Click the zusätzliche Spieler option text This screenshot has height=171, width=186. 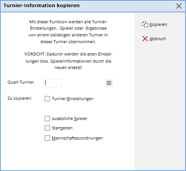70,118
